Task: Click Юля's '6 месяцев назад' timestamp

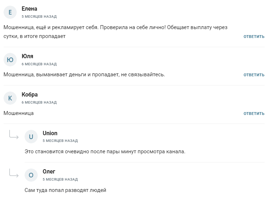Action: 39,64
